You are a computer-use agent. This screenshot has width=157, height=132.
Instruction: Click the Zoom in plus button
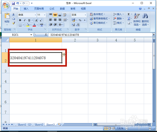150,128
